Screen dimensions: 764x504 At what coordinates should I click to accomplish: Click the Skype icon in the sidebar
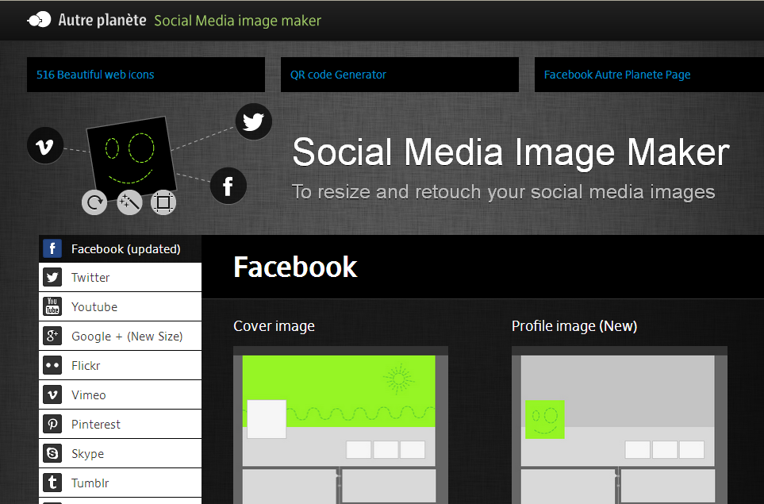(x=52, y=453)
